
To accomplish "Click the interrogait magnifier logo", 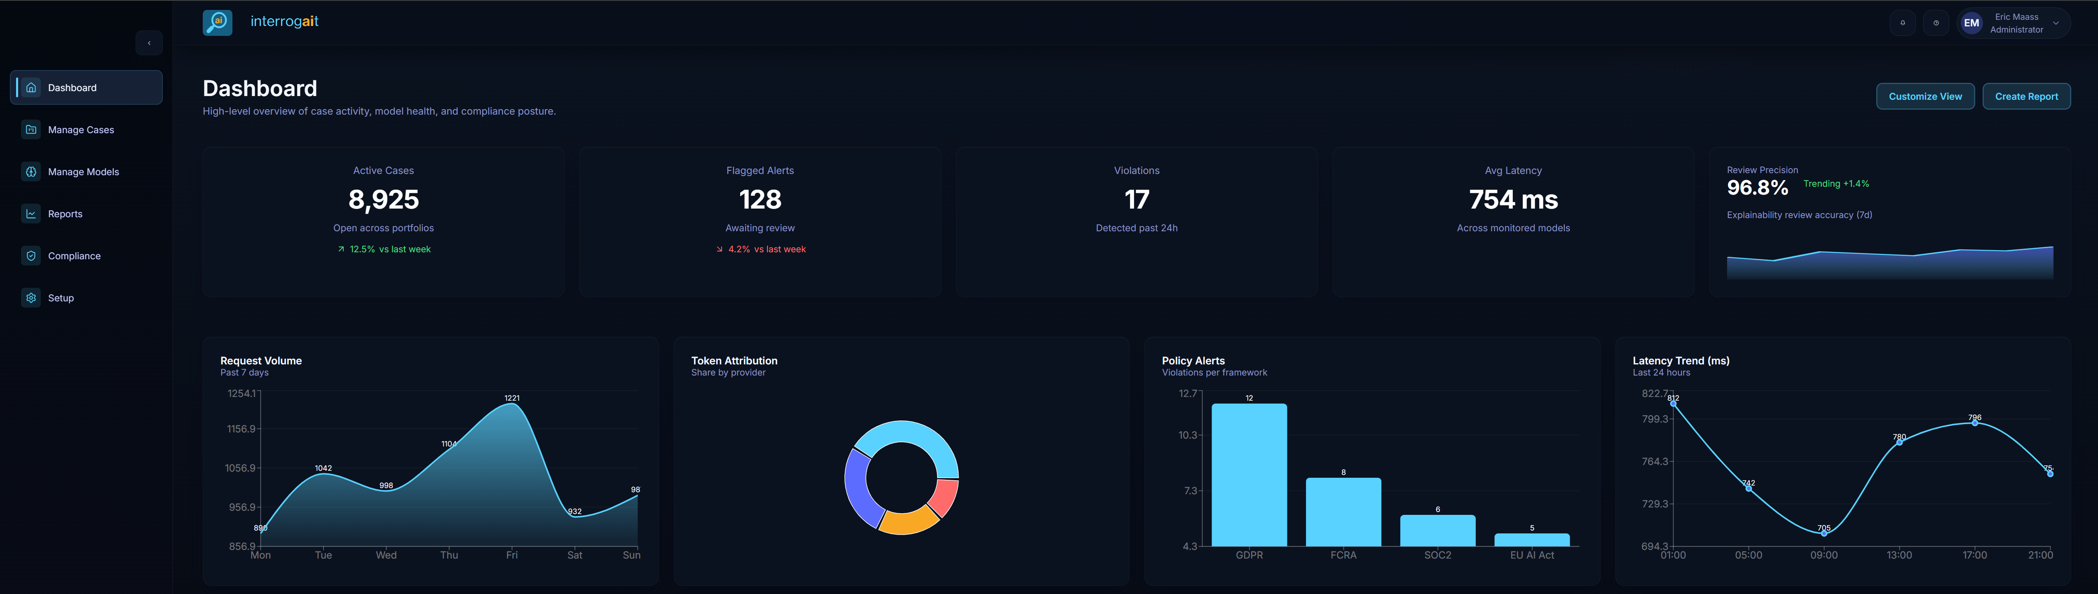I will pyautogui.click(x=217, y=22).
